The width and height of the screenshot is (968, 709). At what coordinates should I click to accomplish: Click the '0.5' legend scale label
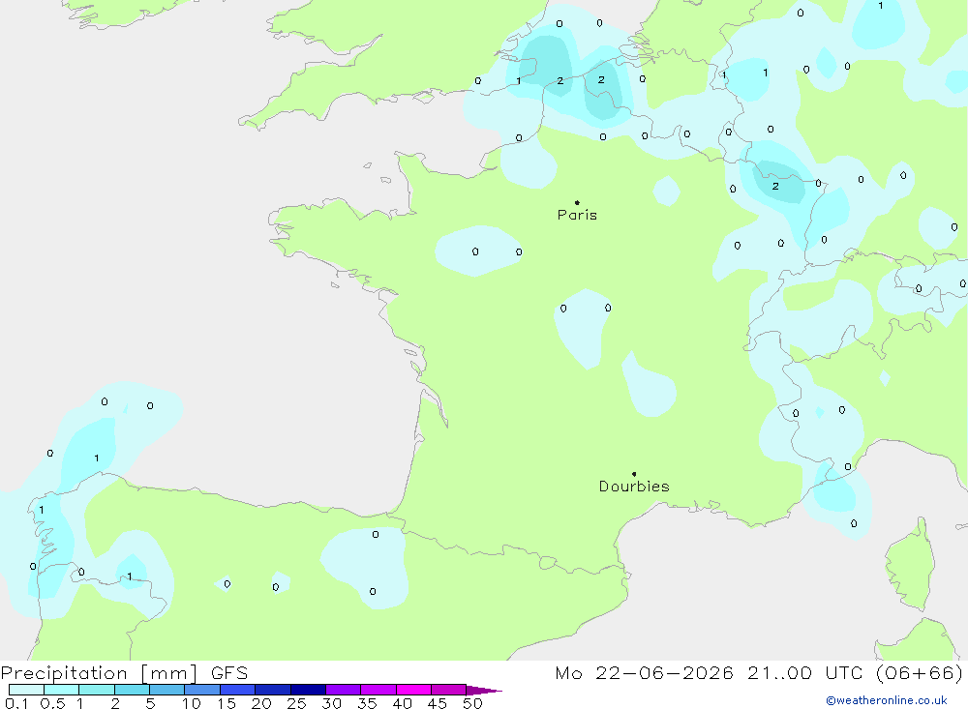52,703
